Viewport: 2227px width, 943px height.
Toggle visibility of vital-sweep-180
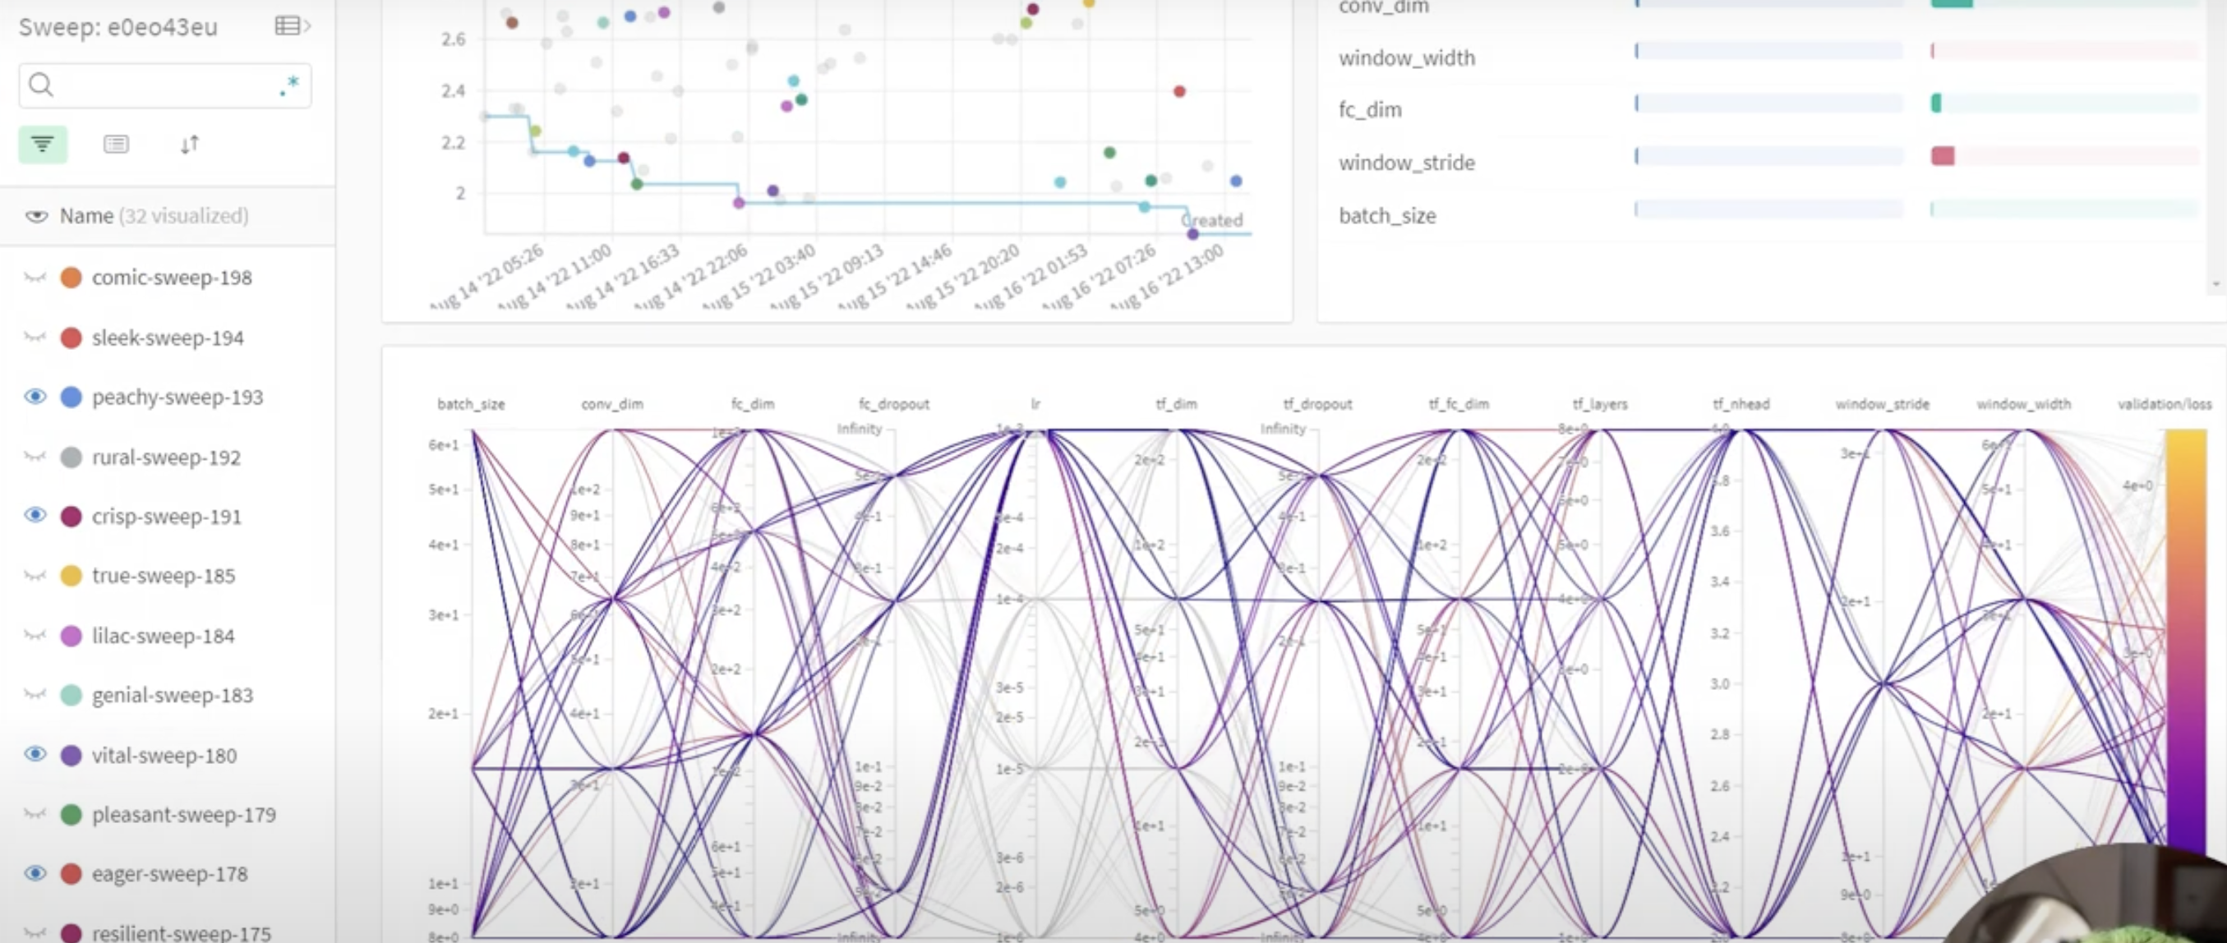tap(35, 755)
